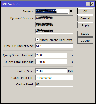Screen dimensions: 96x104
Task: Click the Servers address field
Action: 52,11
